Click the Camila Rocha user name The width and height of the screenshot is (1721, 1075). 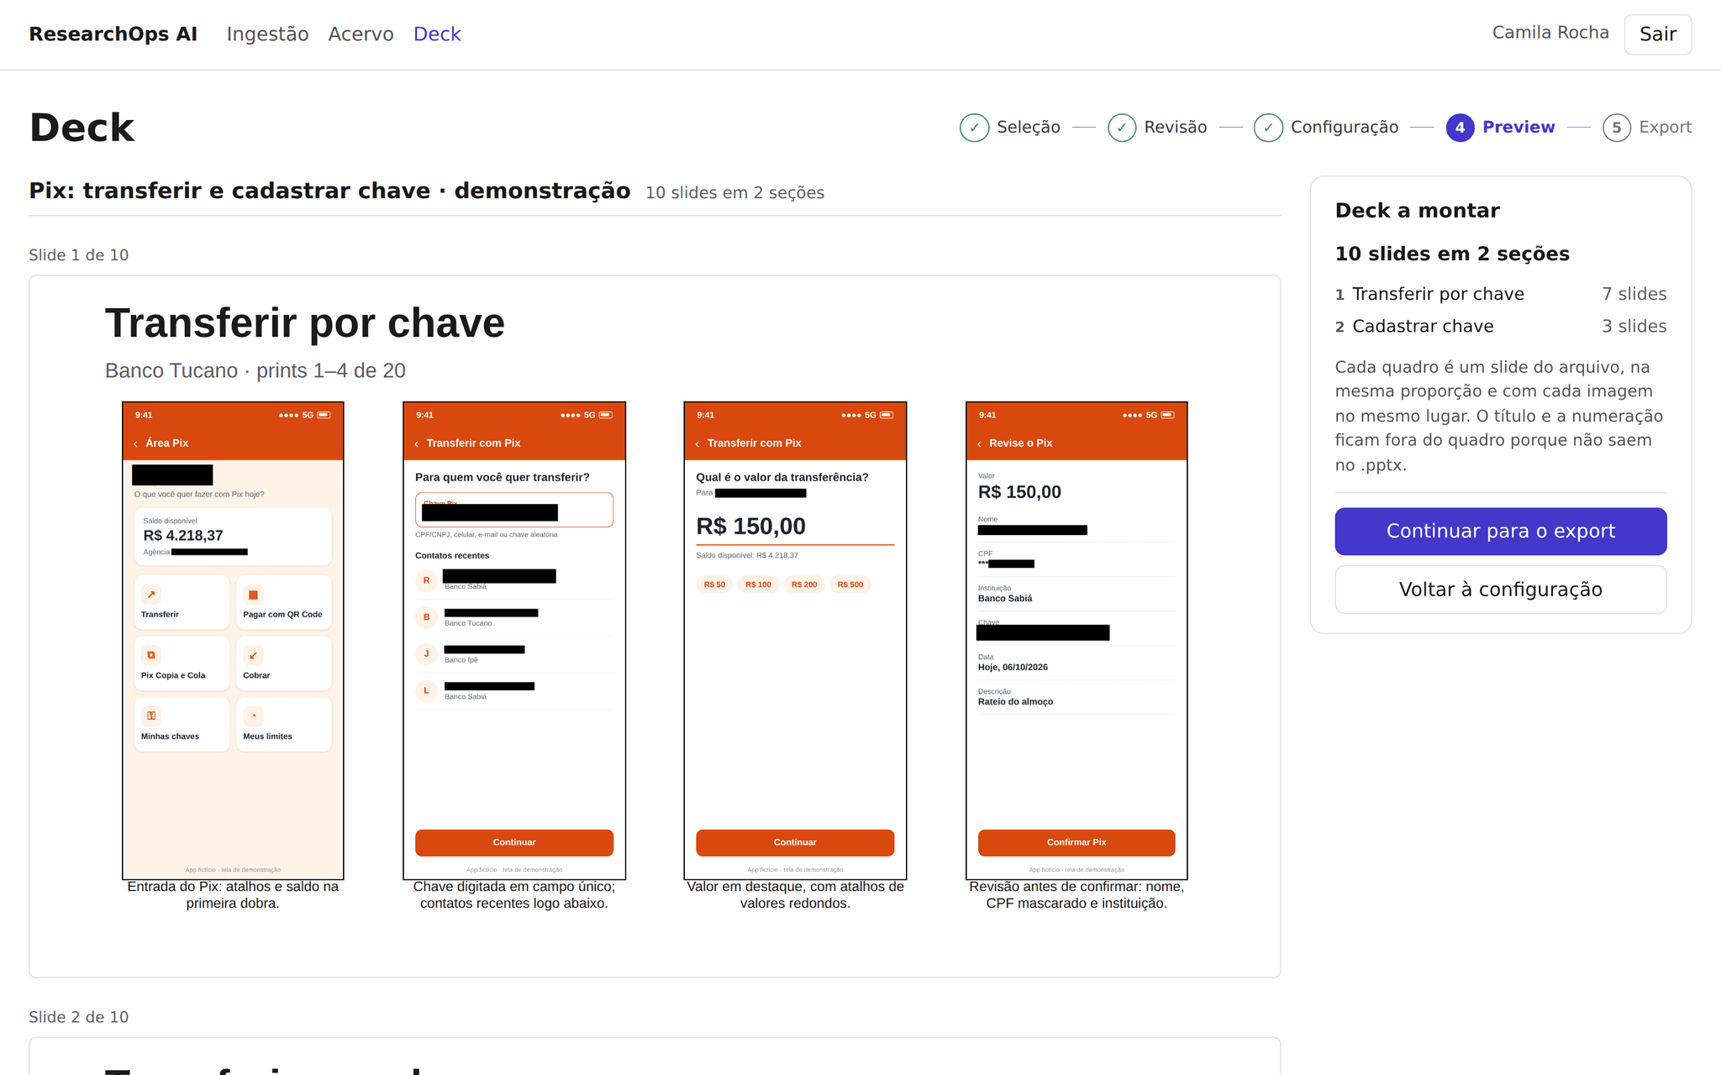pos(1550,33)
